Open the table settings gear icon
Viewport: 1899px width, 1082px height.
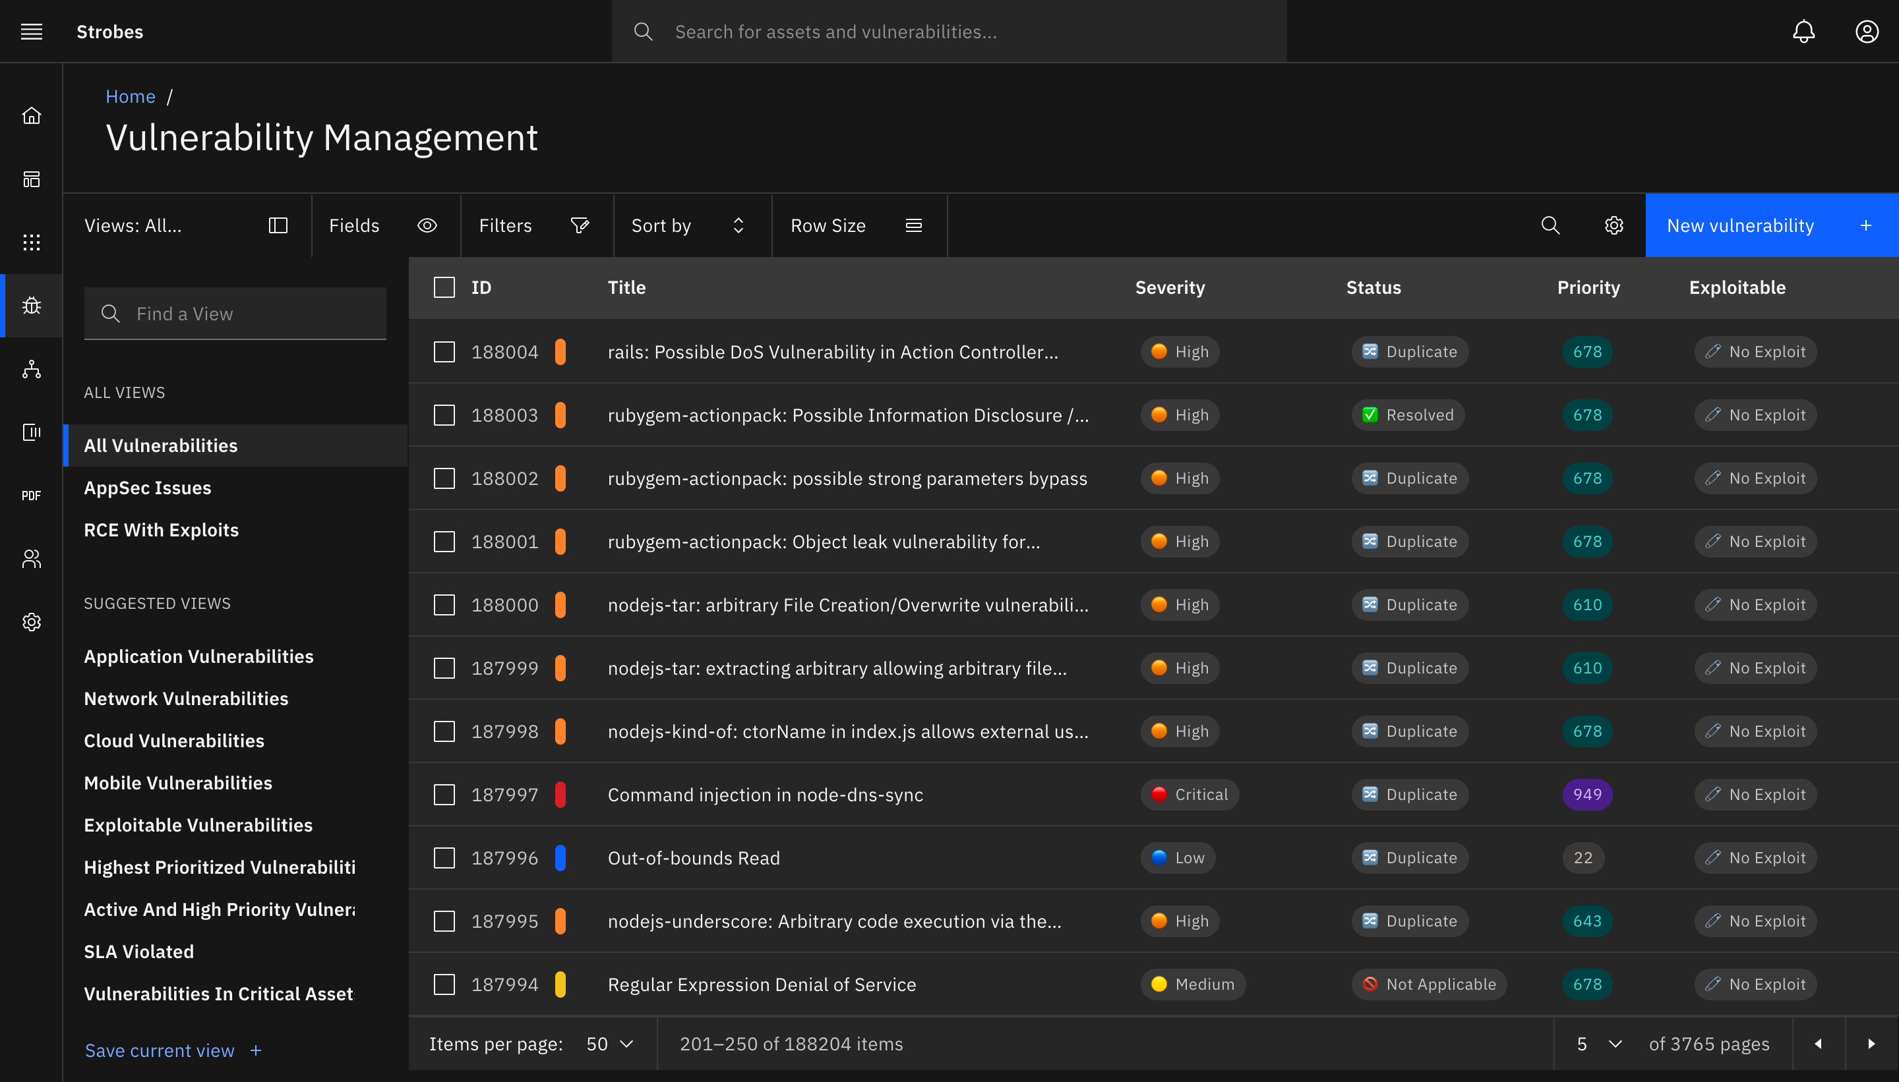[x=1613, y=225]
